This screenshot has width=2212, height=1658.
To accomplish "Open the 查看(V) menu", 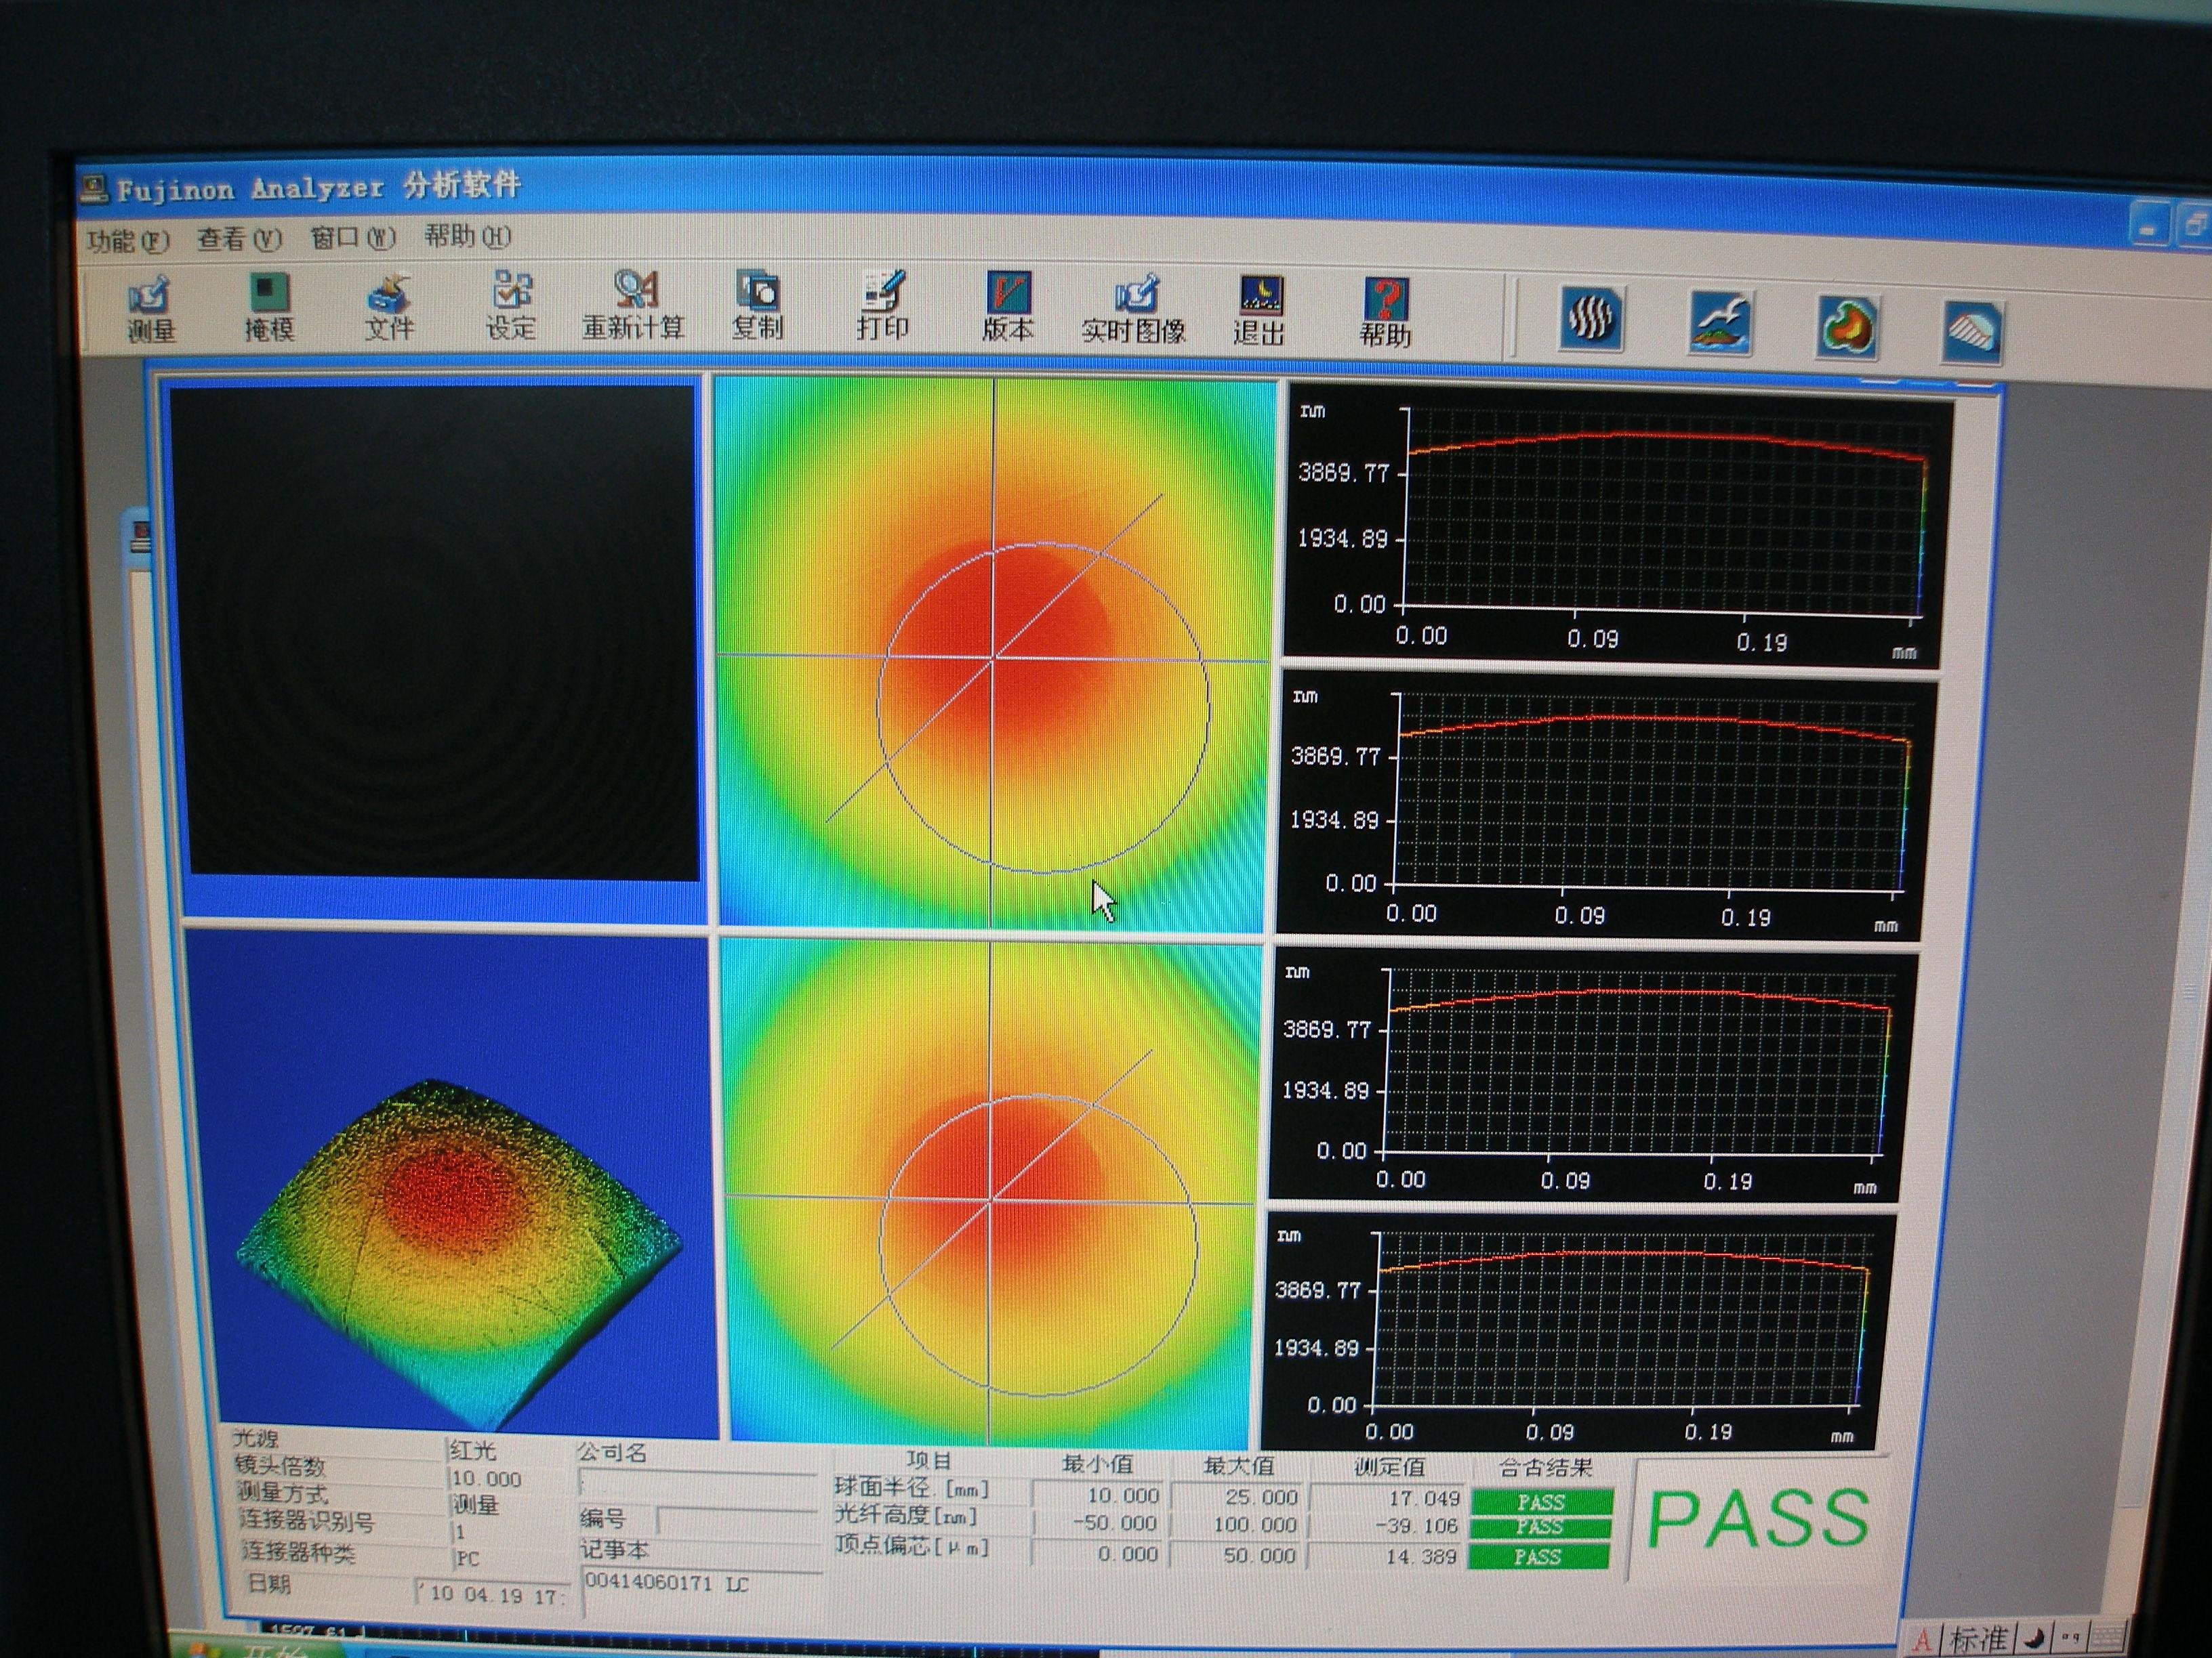I will 239,239.
